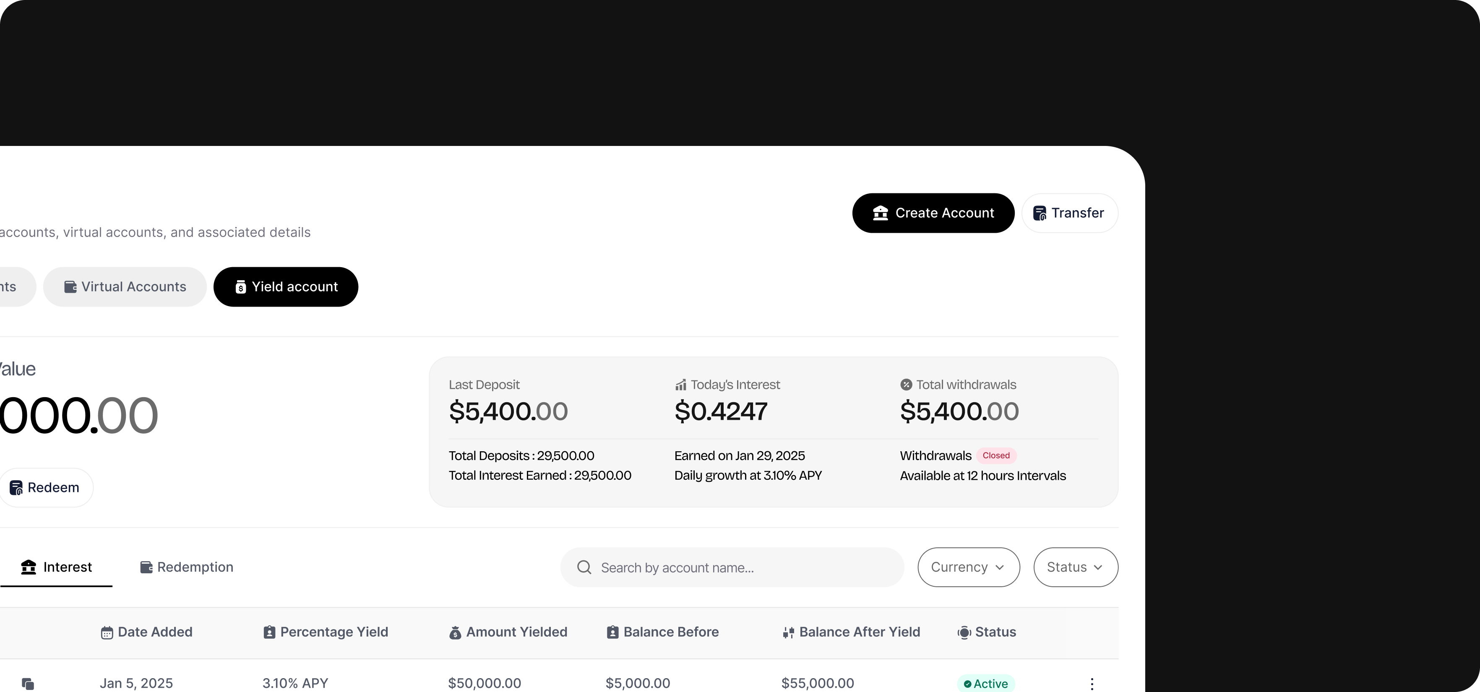Viewport: 1480px width, 692px height.
Task: Open the Redemption tab
Action: point(187,567)
